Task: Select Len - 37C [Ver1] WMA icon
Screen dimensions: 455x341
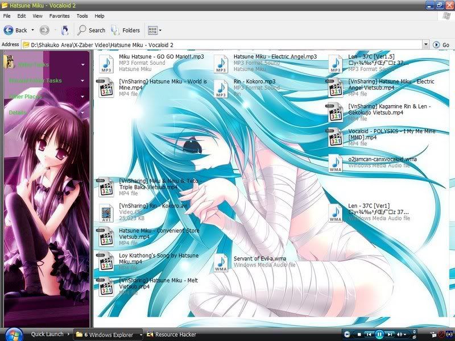Action: 336,213
